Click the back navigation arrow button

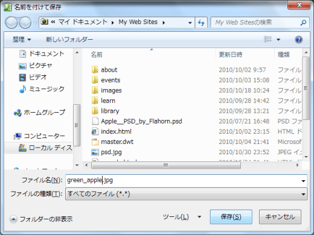pos(11,22)
